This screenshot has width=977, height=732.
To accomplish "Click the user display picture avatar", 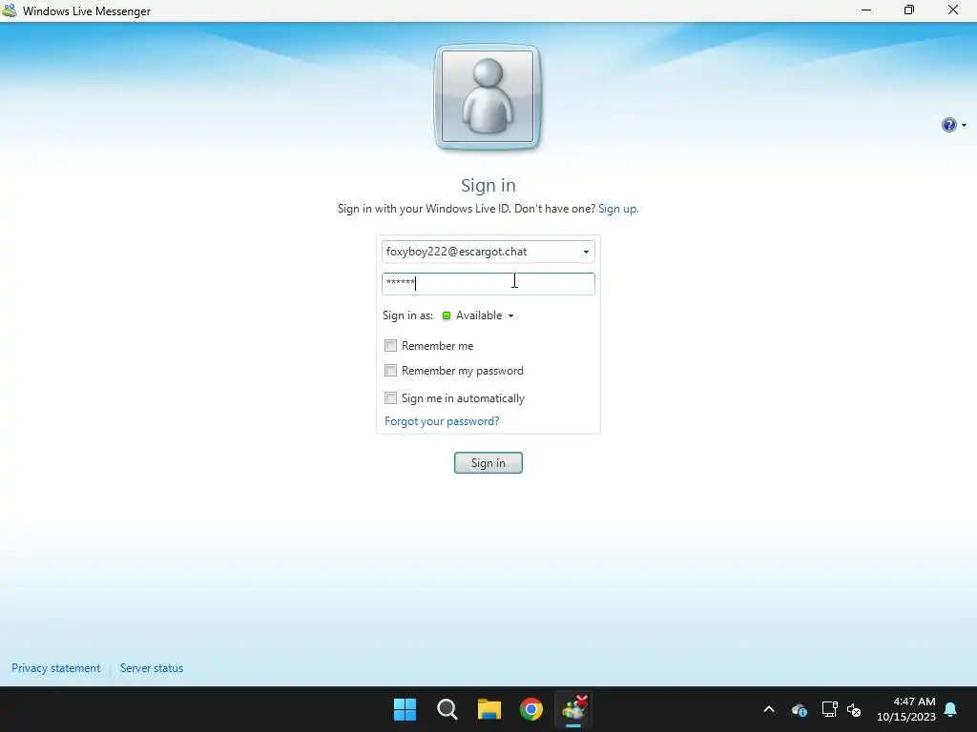I will (x=488, y=96).
